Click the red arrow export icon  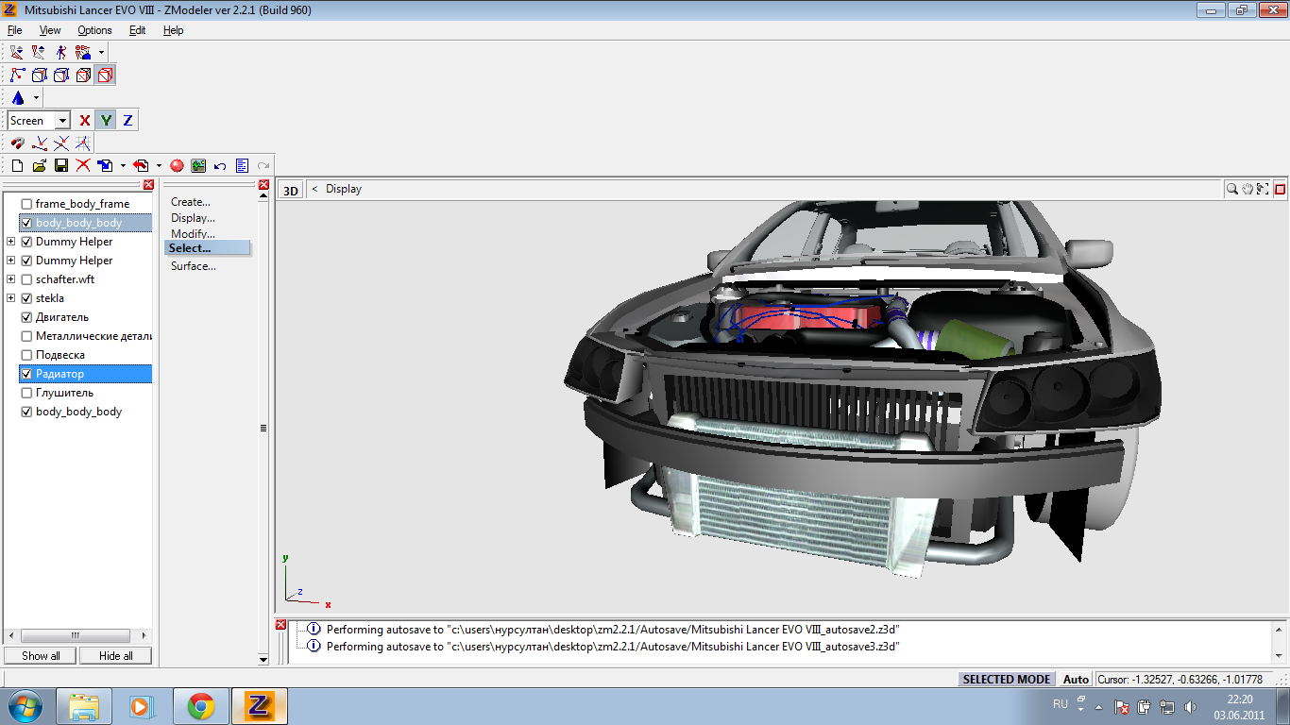click(142, 165)
